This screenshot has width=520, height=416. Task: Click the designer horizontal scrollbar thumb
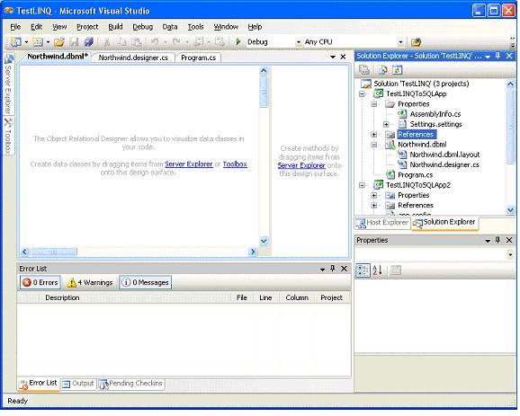point(54,252)
